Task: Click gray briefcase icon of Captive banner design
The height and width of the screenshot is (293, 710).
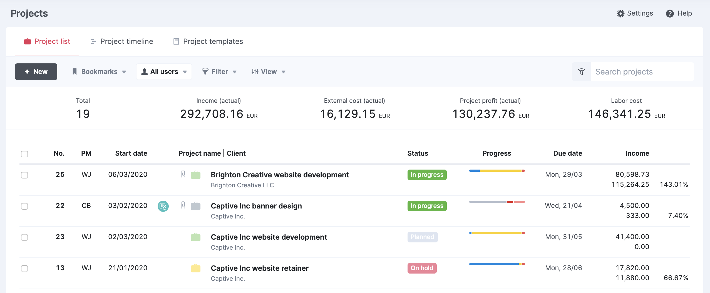Action: [196, 206]
